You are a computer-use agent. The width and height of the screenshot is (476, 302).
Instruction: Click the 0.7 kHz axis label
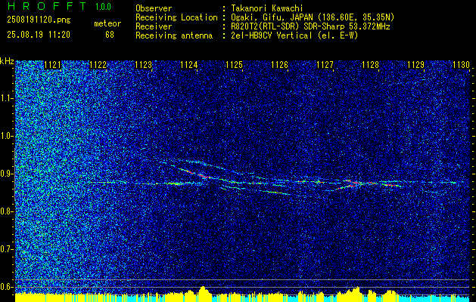(x=6, y=249)
